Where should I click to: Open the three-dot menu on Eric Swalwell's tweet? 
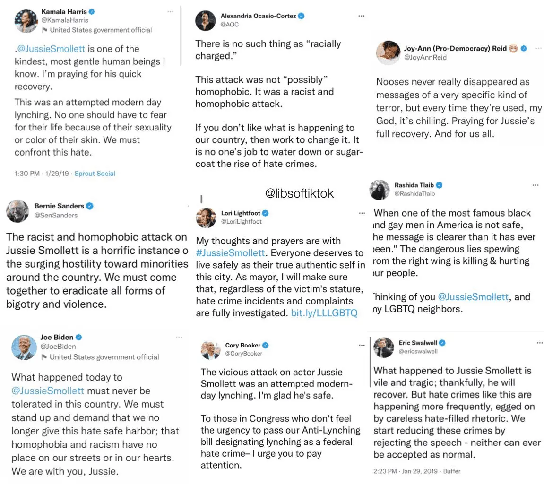point(540,343)
